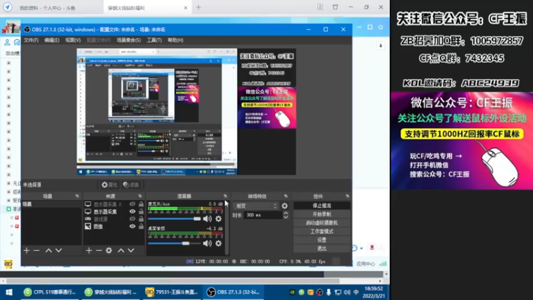Image resolution: width=533 pixels, height=300 pixels.
Task: Click the 属性 properties button
Action: coord(109,185)
